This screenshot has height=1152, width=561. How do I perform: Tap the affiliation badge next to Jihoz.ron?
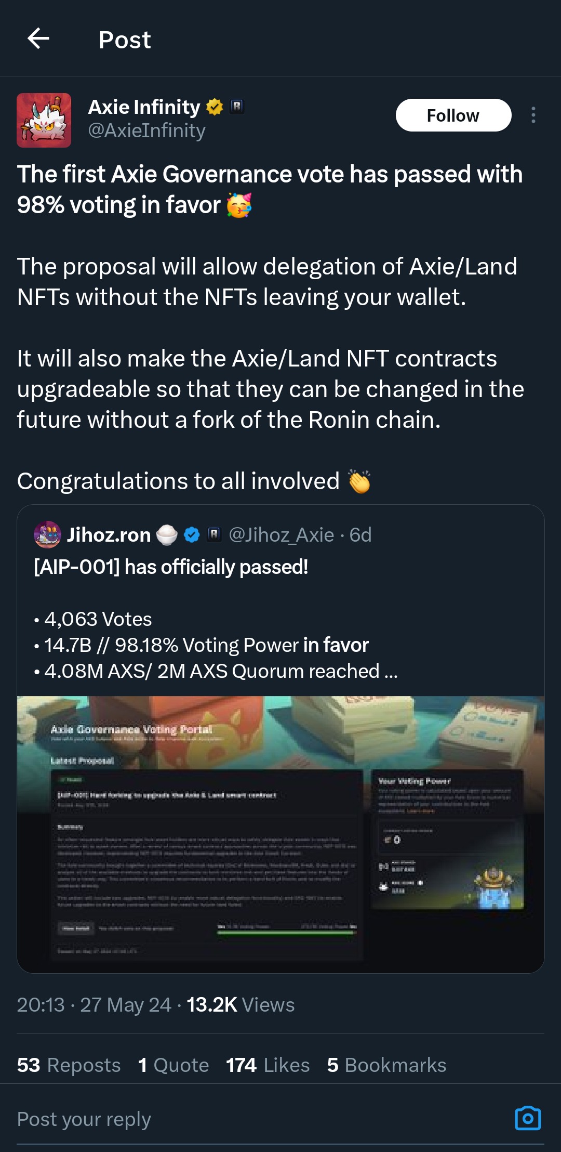tap(214, 534)
